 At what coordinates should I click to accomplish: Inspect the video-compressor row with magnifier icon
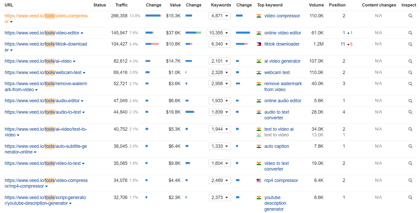pyautogui.click(x=410, y=16)
